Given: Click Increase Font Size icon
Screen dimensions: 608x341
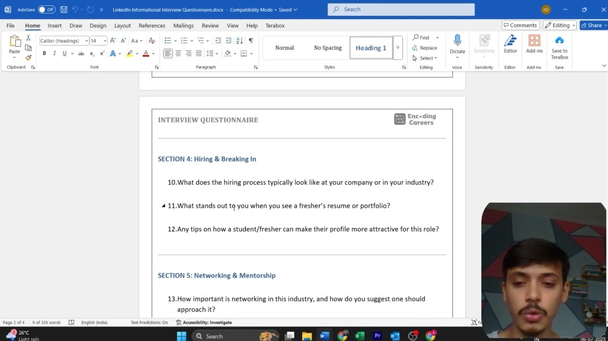Looking at the screenshot, I should (113, 41).
